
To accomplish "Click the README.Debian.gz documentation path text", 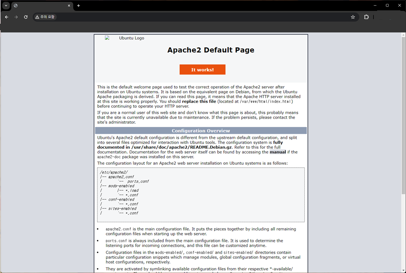I will click(181, 147).
